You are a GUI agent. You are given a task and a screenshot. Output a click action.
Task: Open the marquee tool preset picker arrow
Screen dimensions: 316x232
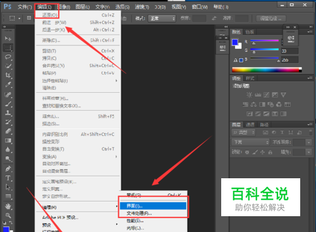click(20, 18)
